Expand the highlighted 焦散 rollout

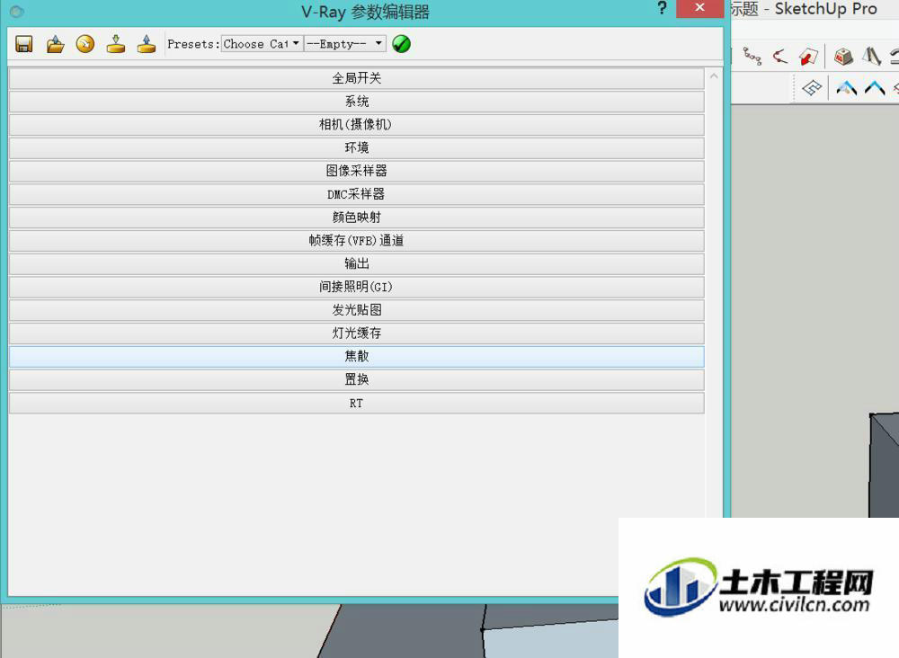tap(357, 357)
